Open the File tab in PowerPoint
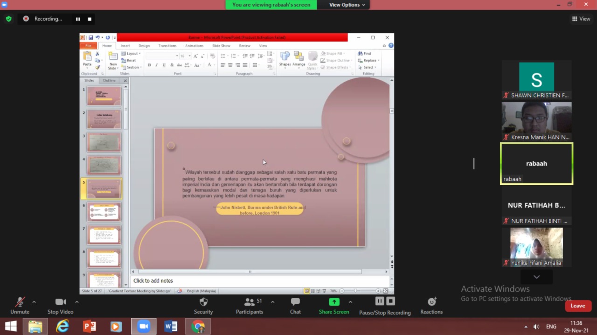The width and height of the screenshot is (597, 335). [88, 46]
